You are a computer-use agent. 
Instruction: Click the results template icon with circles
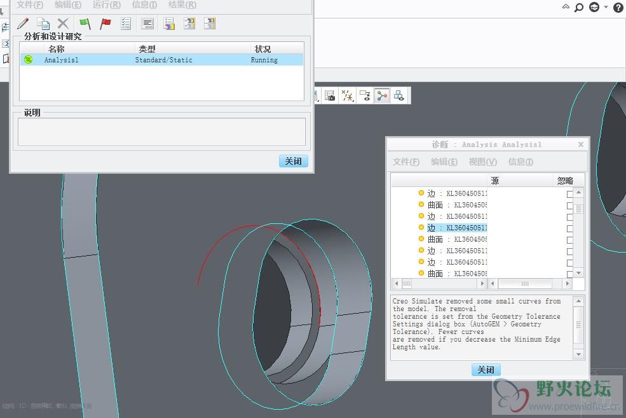(189, 24)
